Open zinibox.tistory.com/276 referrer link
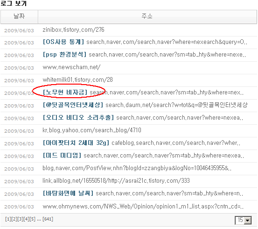This screenshot has width=258, height=229. pyautogui.click(x=73, y=30)
